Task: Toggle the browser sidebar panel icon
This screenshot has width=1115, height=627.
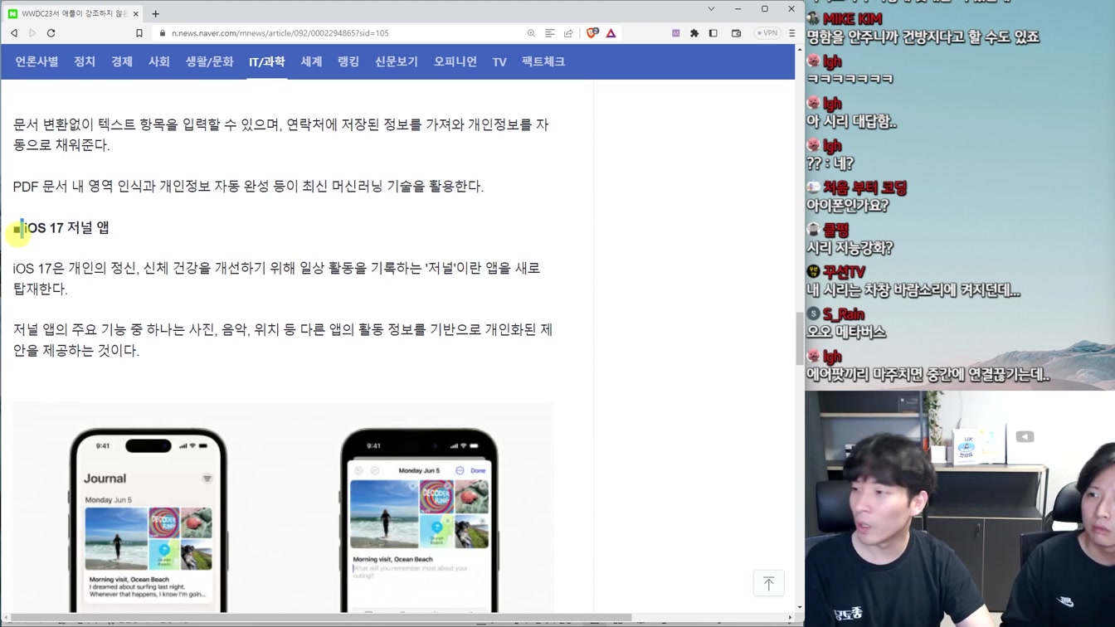Action: click(713, 33)
